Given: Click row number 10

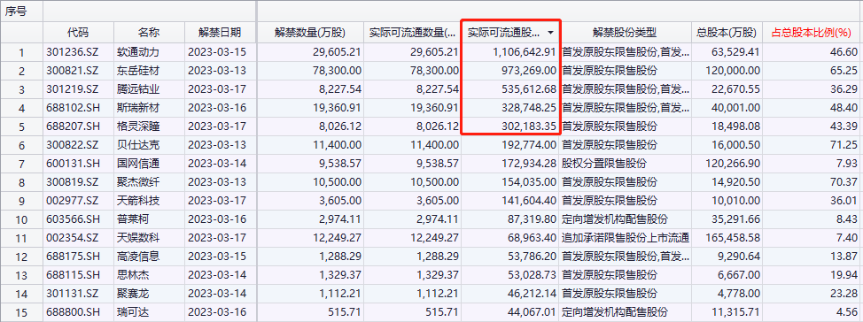Looking at the screenshot, I should click(x=21, y=219).
